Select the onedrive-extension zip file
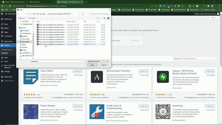The image size is (222, 125). click(71, 37)
